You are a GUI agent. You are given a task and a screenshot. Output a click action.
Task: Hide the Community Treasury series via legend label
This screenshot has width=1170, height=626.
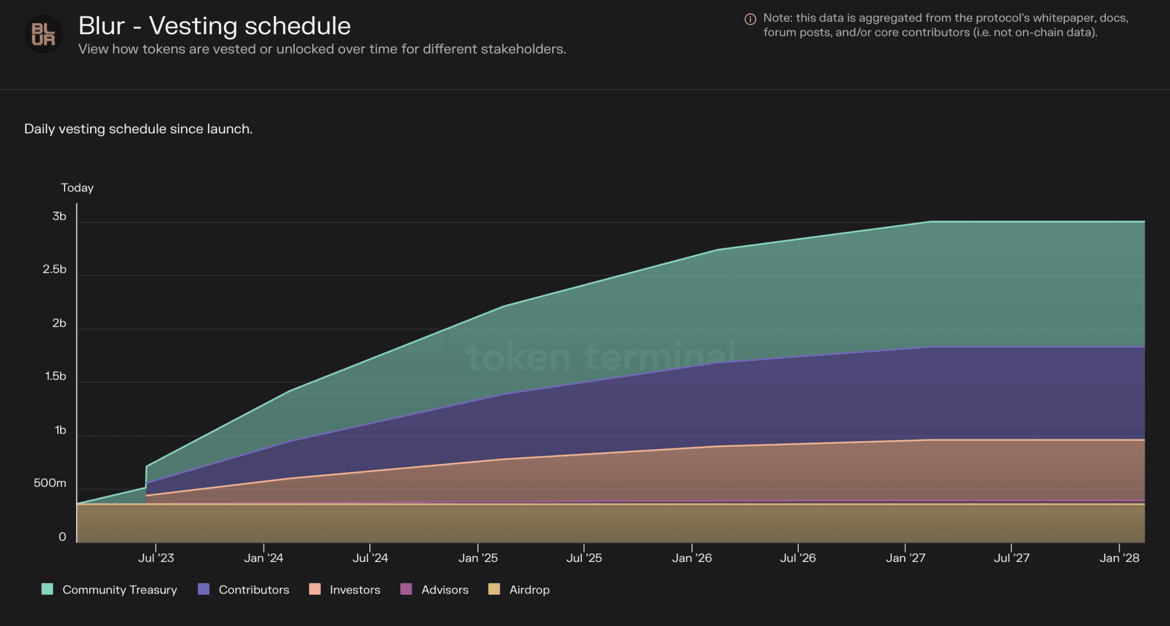coord(120,590)
